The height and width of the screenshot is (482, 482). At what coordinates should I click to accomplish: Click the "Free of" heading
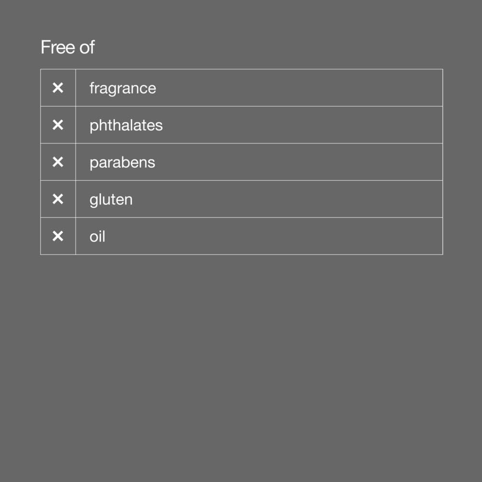67,47
